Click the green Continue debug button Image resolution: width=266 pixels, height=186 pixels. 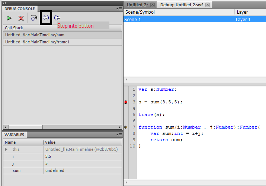pyautogui.click(x=9, y=18)
